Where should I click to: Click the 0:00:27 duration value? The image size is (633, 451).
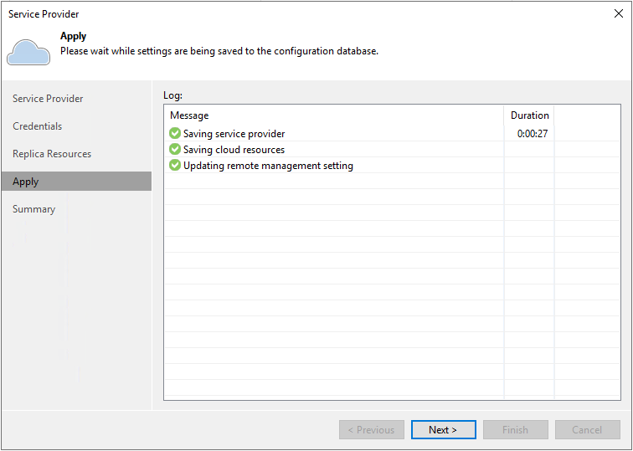click(x=533, y=134)
